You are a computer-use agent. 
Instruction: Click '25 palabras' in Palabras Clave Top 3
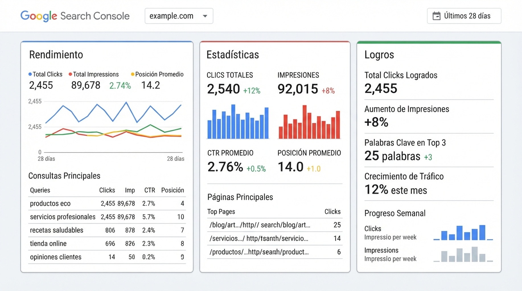[x=392, y=156]
